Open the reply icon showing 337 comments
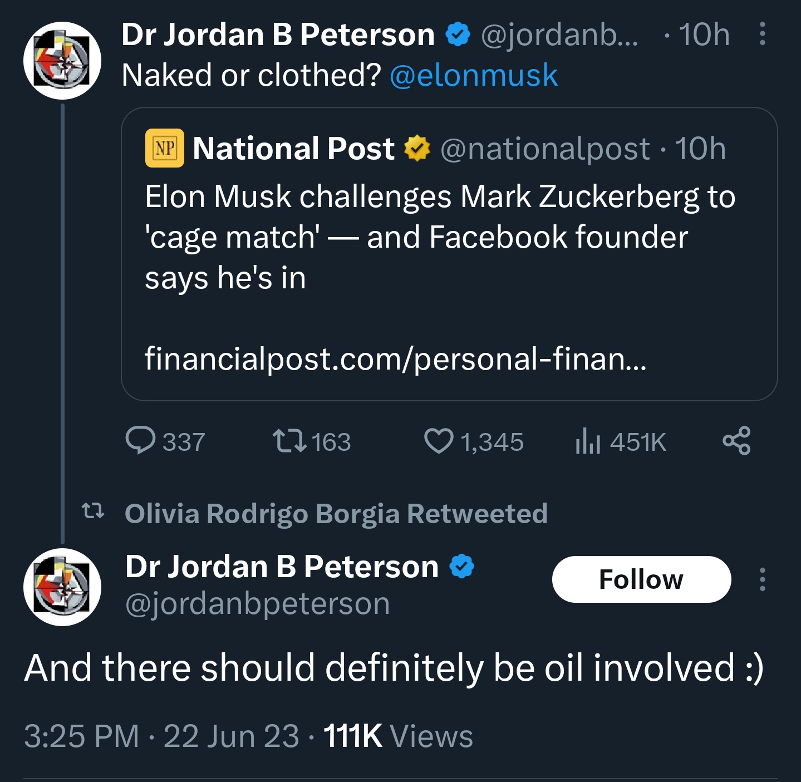 140,441
